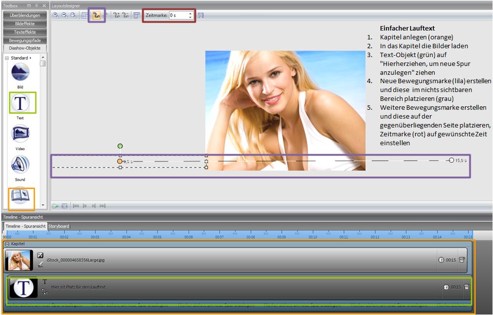Click the zoom in magnifier icon

click(x=56, y=15)
